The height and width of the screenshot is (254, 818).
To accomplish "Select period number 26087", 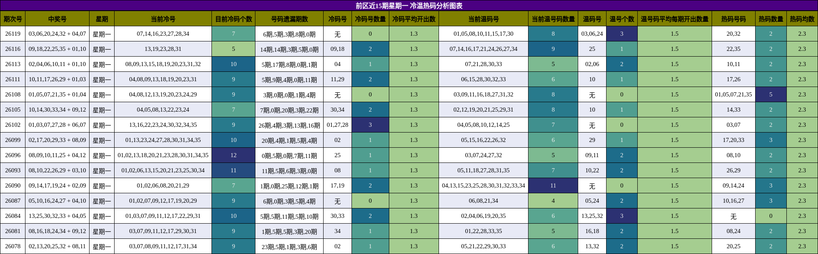I will coord(13,201).
